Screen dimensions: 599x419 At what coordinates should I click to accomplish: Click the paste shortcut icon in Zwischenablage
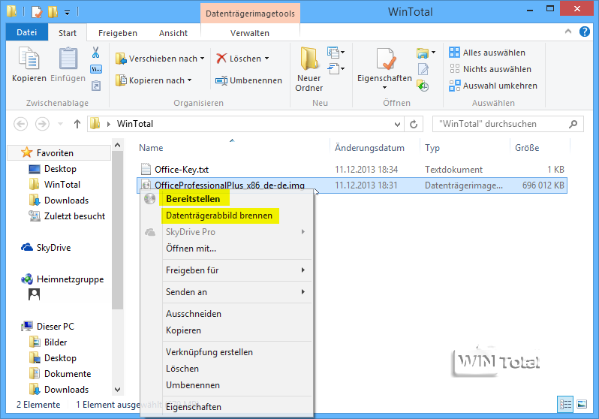[96, 86]
